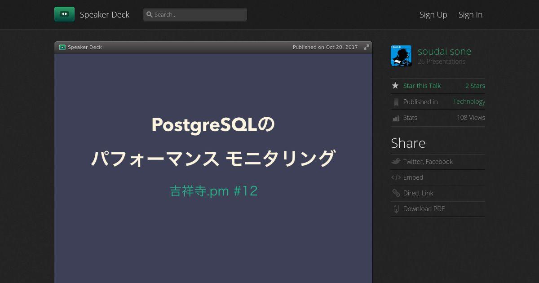Star this Talk
The height and width of the screenshot is (283, 539).
coord(422,86)
